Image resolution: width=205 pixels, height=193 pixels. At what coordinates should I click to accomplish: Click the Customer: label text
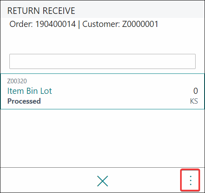[x=101, y=24]
